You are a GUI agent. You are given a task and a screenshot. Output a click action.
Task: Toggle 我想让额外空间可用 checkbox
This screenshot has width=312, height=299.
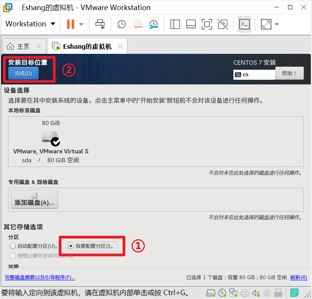click(13, 256)
